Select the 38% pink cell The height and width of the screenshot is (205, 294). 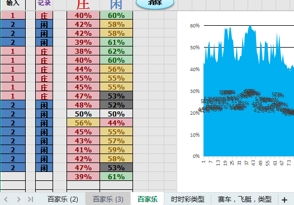point(83,52)
